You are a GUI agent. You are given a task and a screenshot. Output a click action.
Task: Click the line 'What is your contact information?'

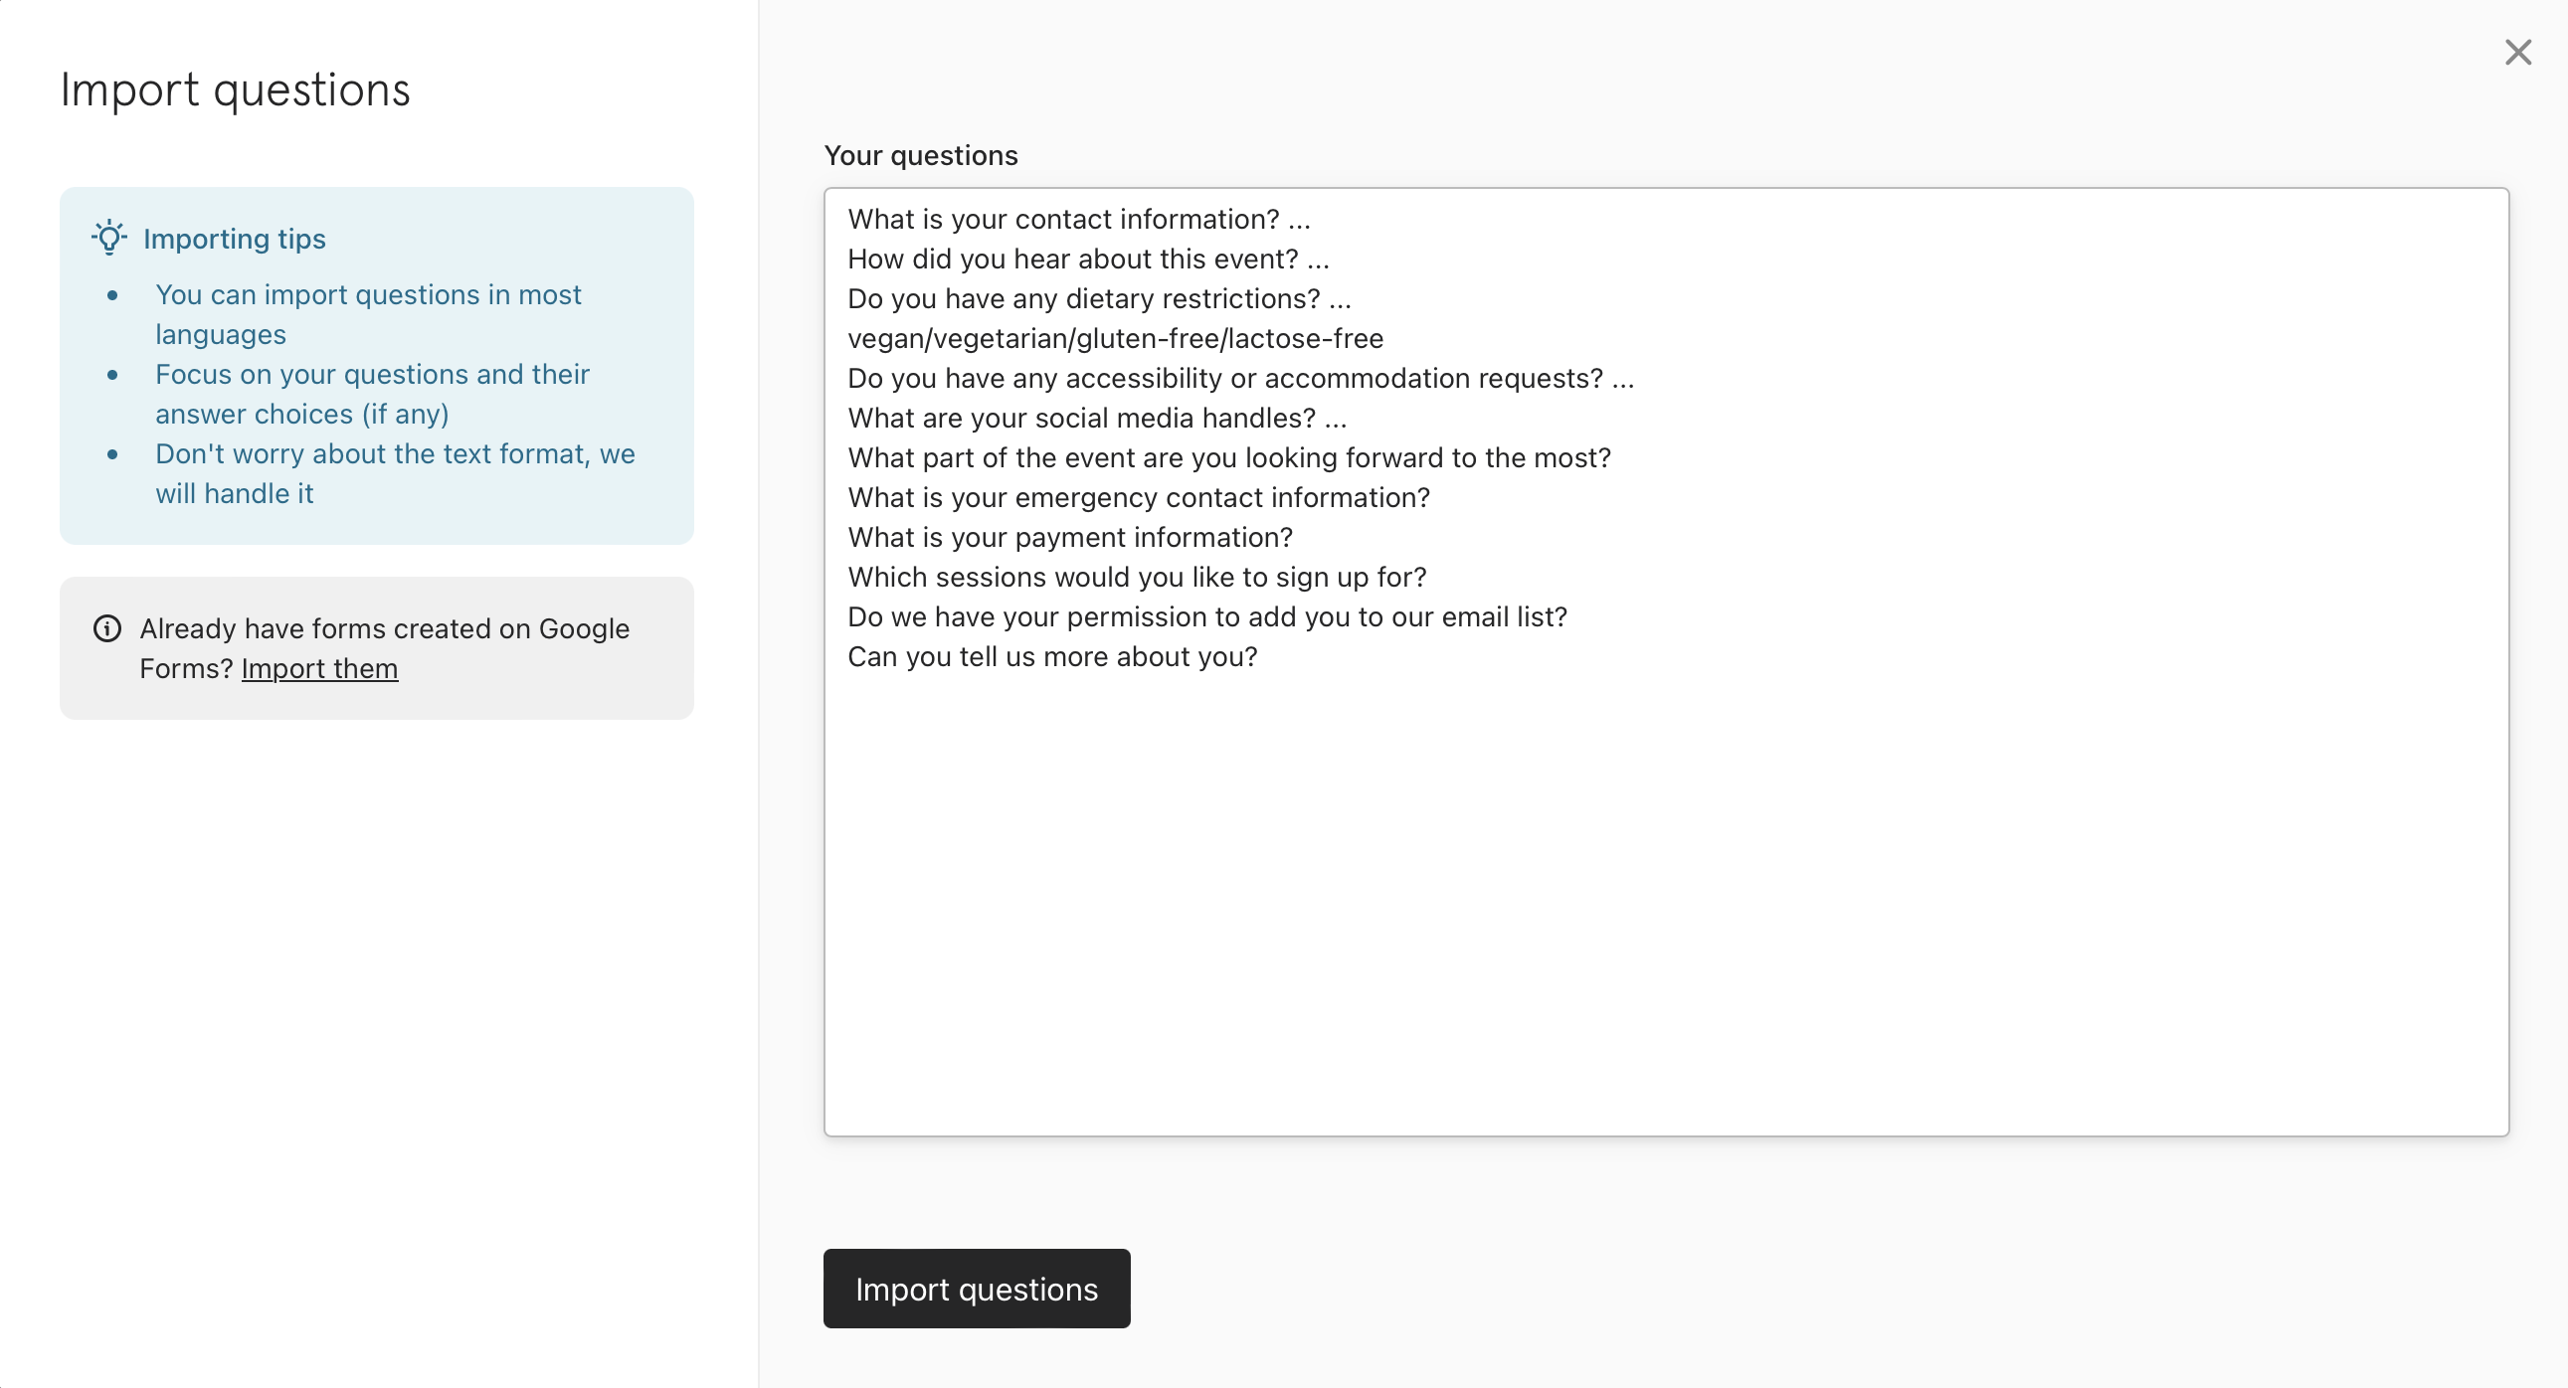click(1079, 219)
